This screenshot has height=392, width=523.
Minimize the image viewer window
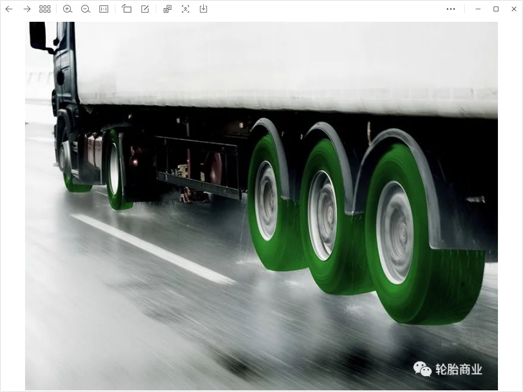pyautogui.click(x=478, y=9)
